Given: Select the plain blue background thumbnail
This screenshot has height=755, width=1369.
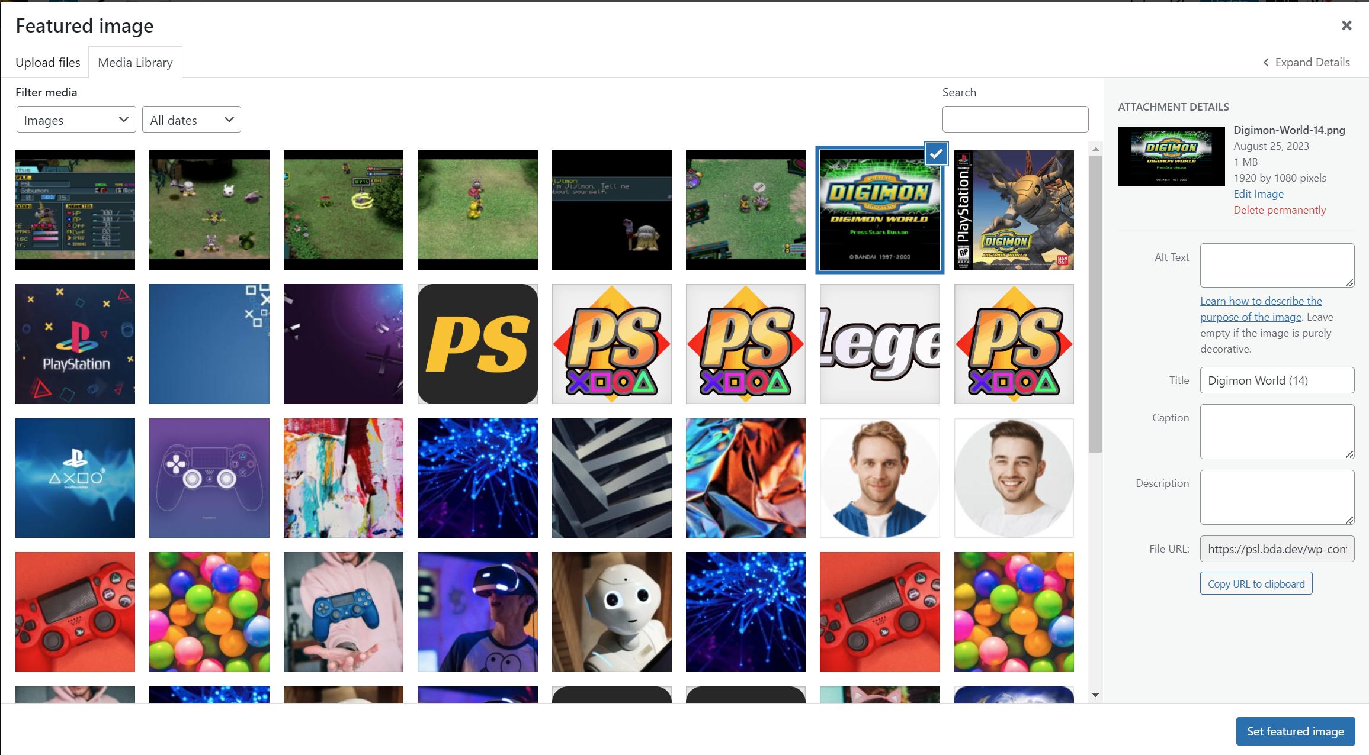Looking at the screenshot, I should 209,344.
